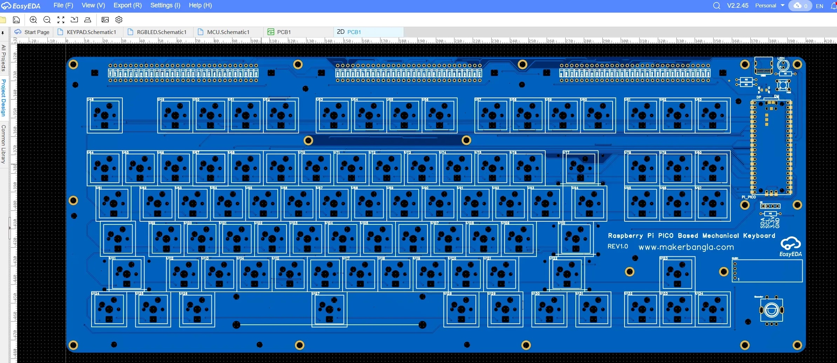
Task: Open the folder icon in the toolbar
Action: point(3,20)
